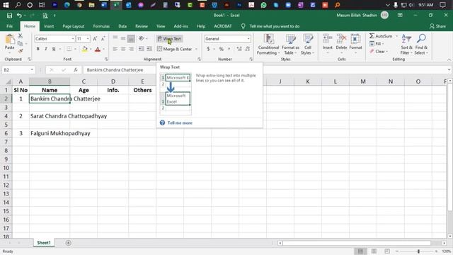The height and width of the screenshot is (255, 453).
Task: Open the General number format dropdown
Action: point(248,39)
